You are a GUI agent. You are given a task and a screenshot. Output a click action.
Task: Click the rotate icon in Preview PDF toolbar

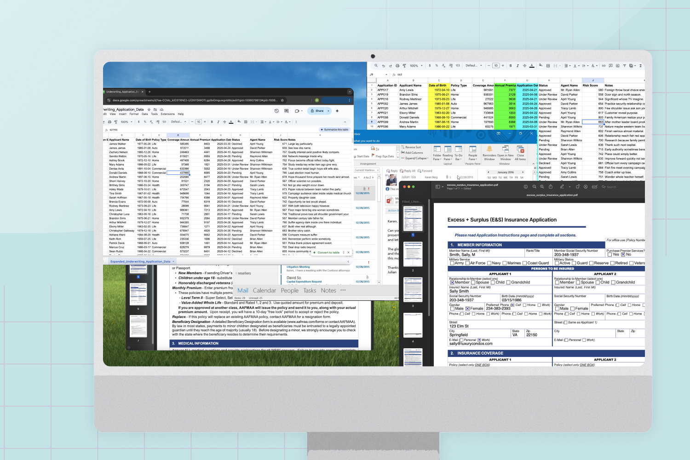pyautogui.click(x=577, y=187)
